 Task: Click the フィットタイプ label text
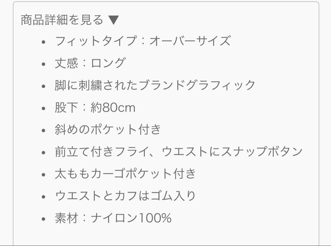point(96,41)
